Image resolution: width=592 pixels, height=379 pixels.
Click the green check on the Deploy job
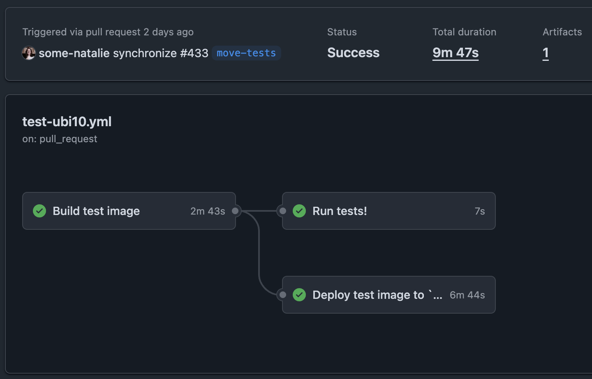(299, 295)
